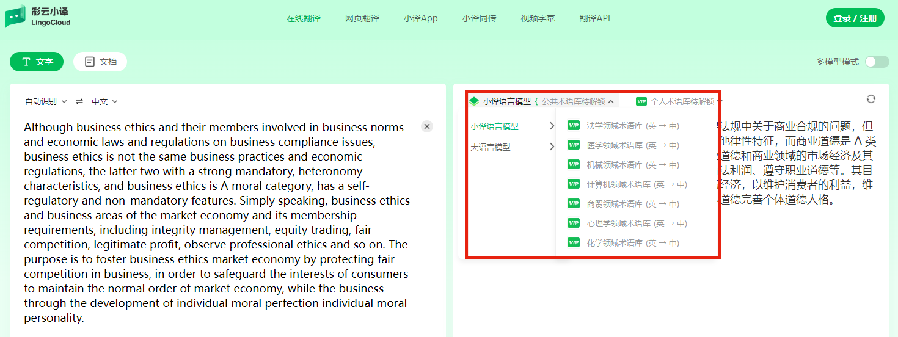The height and width of the screenshot is (337, 898).
Task: Toggle the 多模型模式 switch
Action: point(877,62)
